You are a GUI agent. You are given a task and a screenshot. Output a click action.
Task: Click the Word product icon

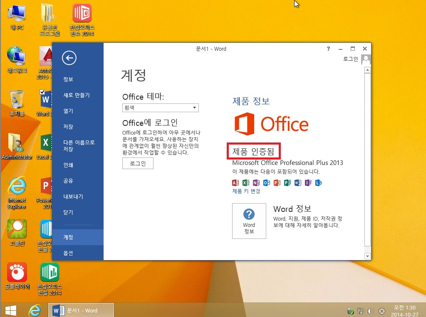[297, 183]
